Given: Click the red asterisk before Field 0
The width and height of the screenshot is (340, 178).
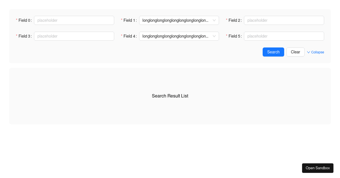Looking at the screenshot, I should point(16,20).
